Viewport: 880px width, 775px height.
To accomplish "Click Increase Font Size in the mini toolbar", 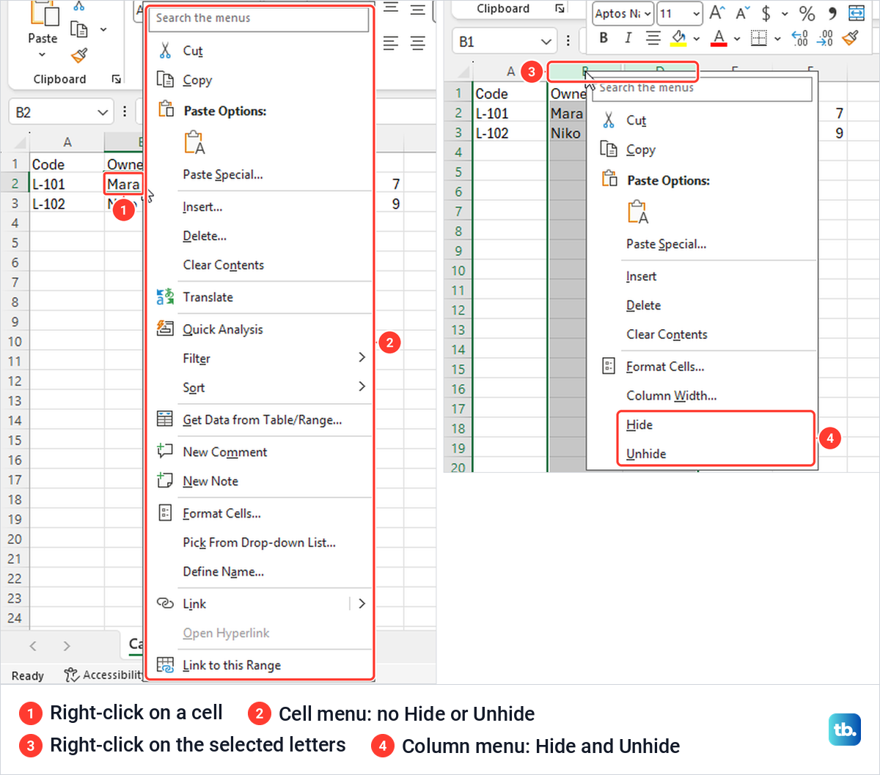I will (x=716, y=13).
